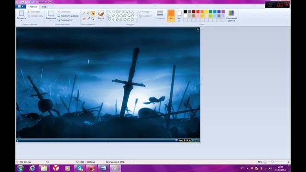Choose the Six-point star shape
The width and height of the screenshot is (306, 172).
tap(121, 20)
